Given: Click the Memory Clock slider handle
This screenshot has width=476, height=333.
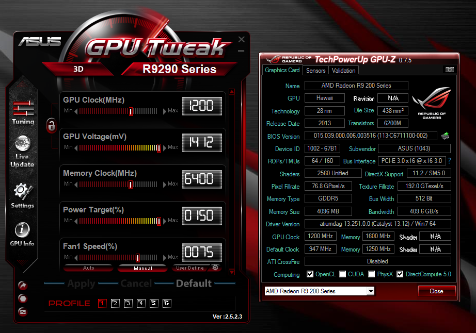Looking at the screenshot, I should pyautogui.click(x=131, y=185).
